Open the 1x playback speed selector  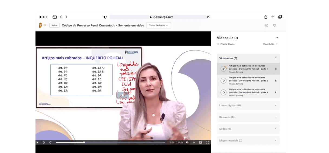coord(194,142)
